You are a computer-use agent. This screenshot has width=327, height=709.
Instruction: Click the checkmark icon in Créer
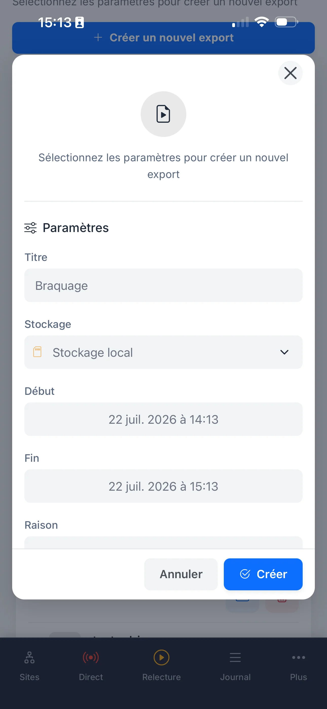245,574
